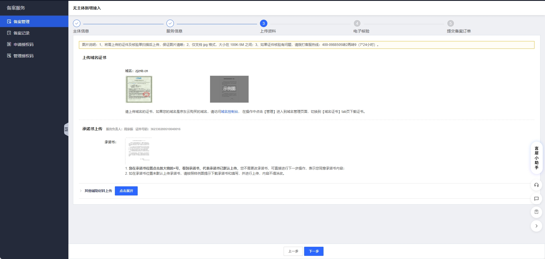Go to step 2 服务信息 checkmark

pyautogui.click(x=170, y=23)
